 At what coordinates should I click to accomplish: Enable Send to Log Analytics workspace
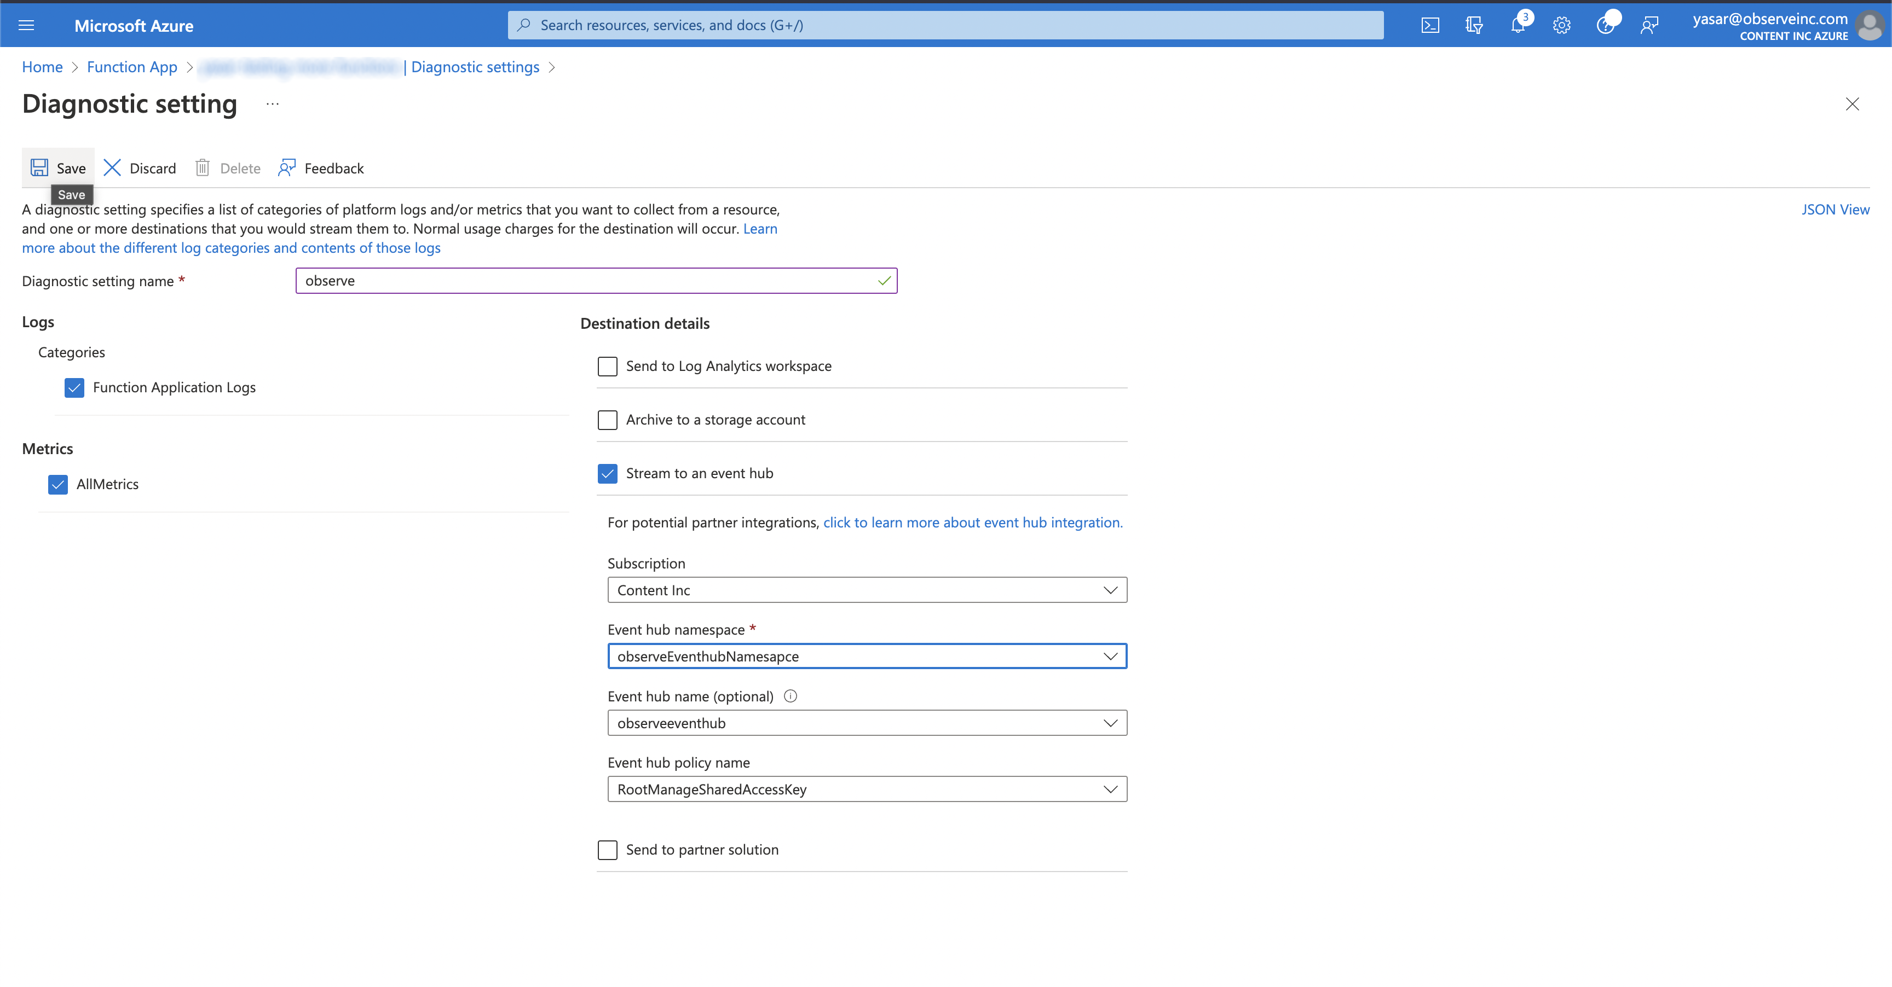click(x=608, y=366)
